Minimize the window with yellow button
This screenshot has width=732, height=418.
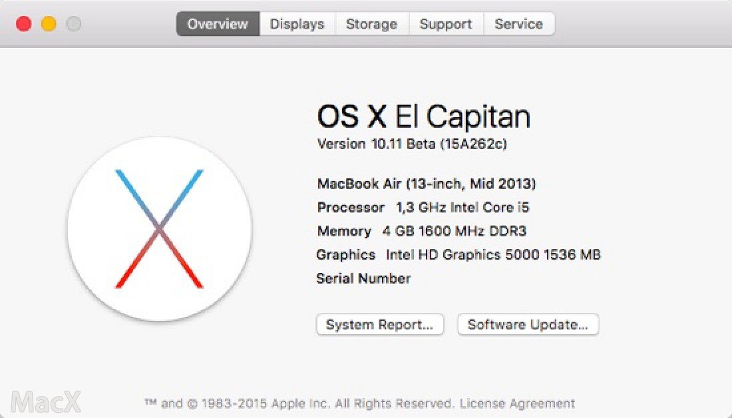click(49, 25)
